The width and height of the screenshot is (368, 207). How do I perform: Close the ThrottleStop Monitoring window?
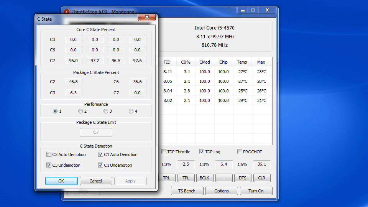tap(267, 10)
